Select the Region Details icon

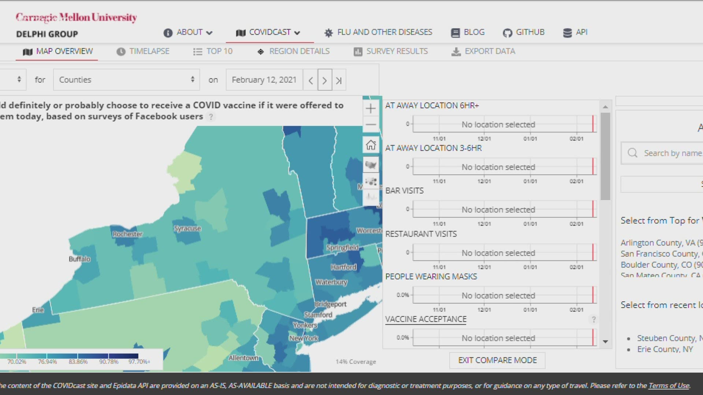pyautogui.click(x=261, y=51)
